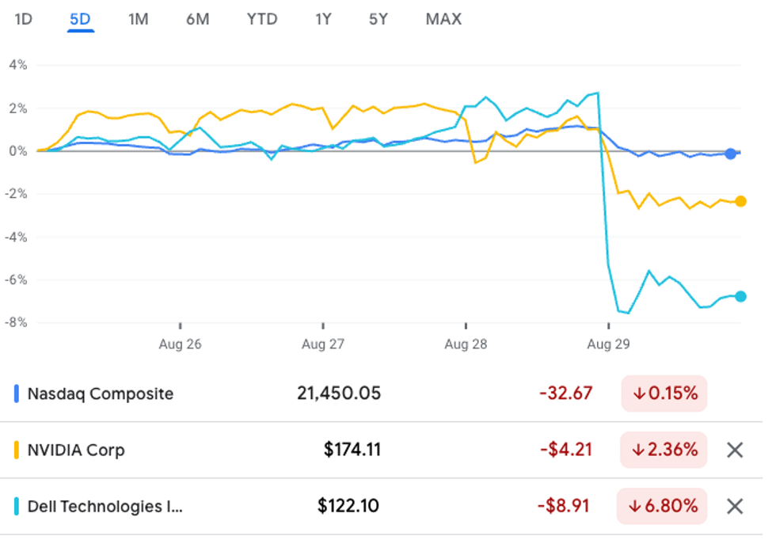Click Nasdaq blue endpoint dot on chart

coord(731,154)
